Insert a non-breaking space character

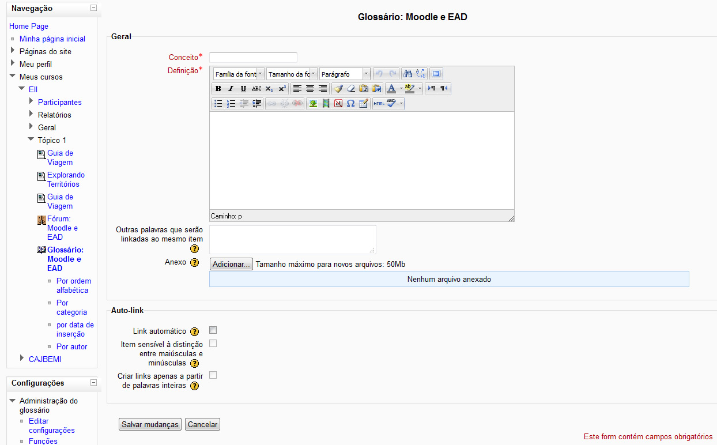[x=338, y=104]
